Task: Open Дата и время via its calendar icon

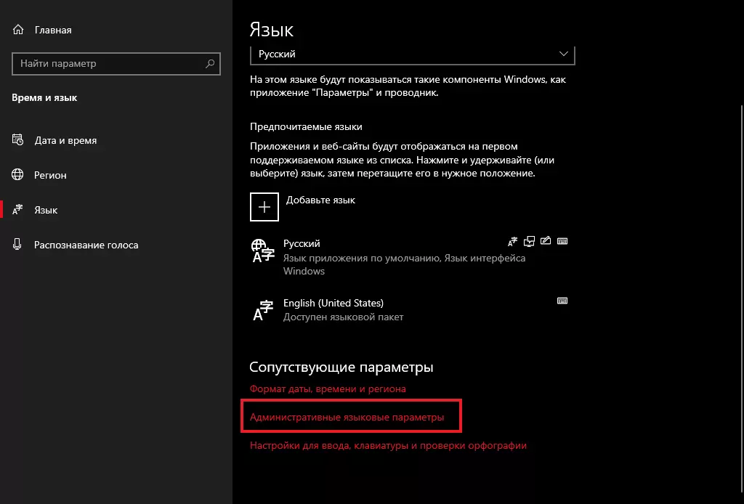Action: pyautogui.click(x=18, y=140)
